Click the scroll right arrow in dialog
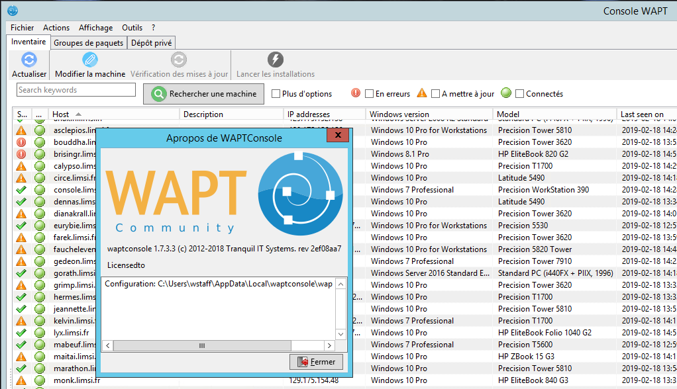This screenshot has height=389, width=677. [329, 345]
